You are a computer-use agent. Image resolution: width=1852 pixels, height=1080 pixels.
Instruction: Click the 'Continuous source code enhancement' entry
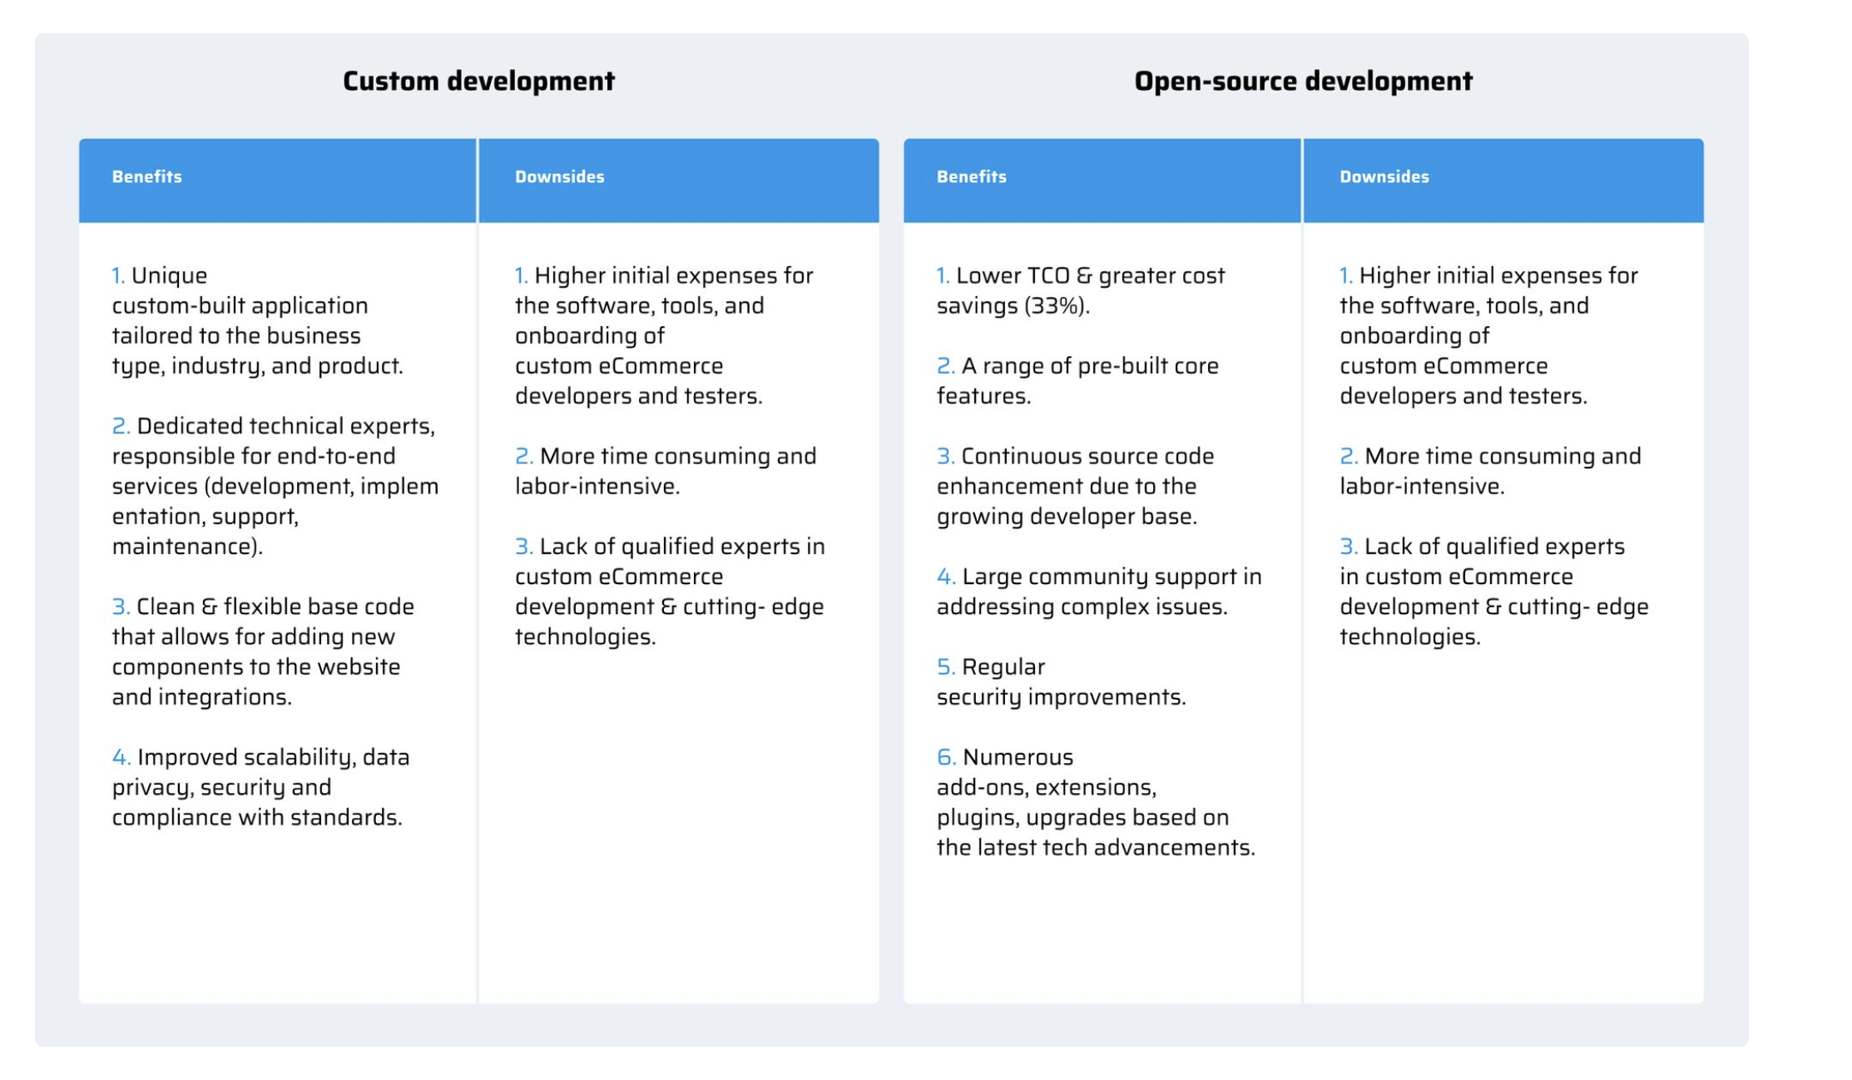1073,487
